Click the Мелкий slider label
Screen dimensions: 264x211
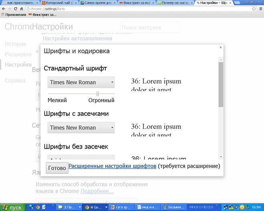57,100
